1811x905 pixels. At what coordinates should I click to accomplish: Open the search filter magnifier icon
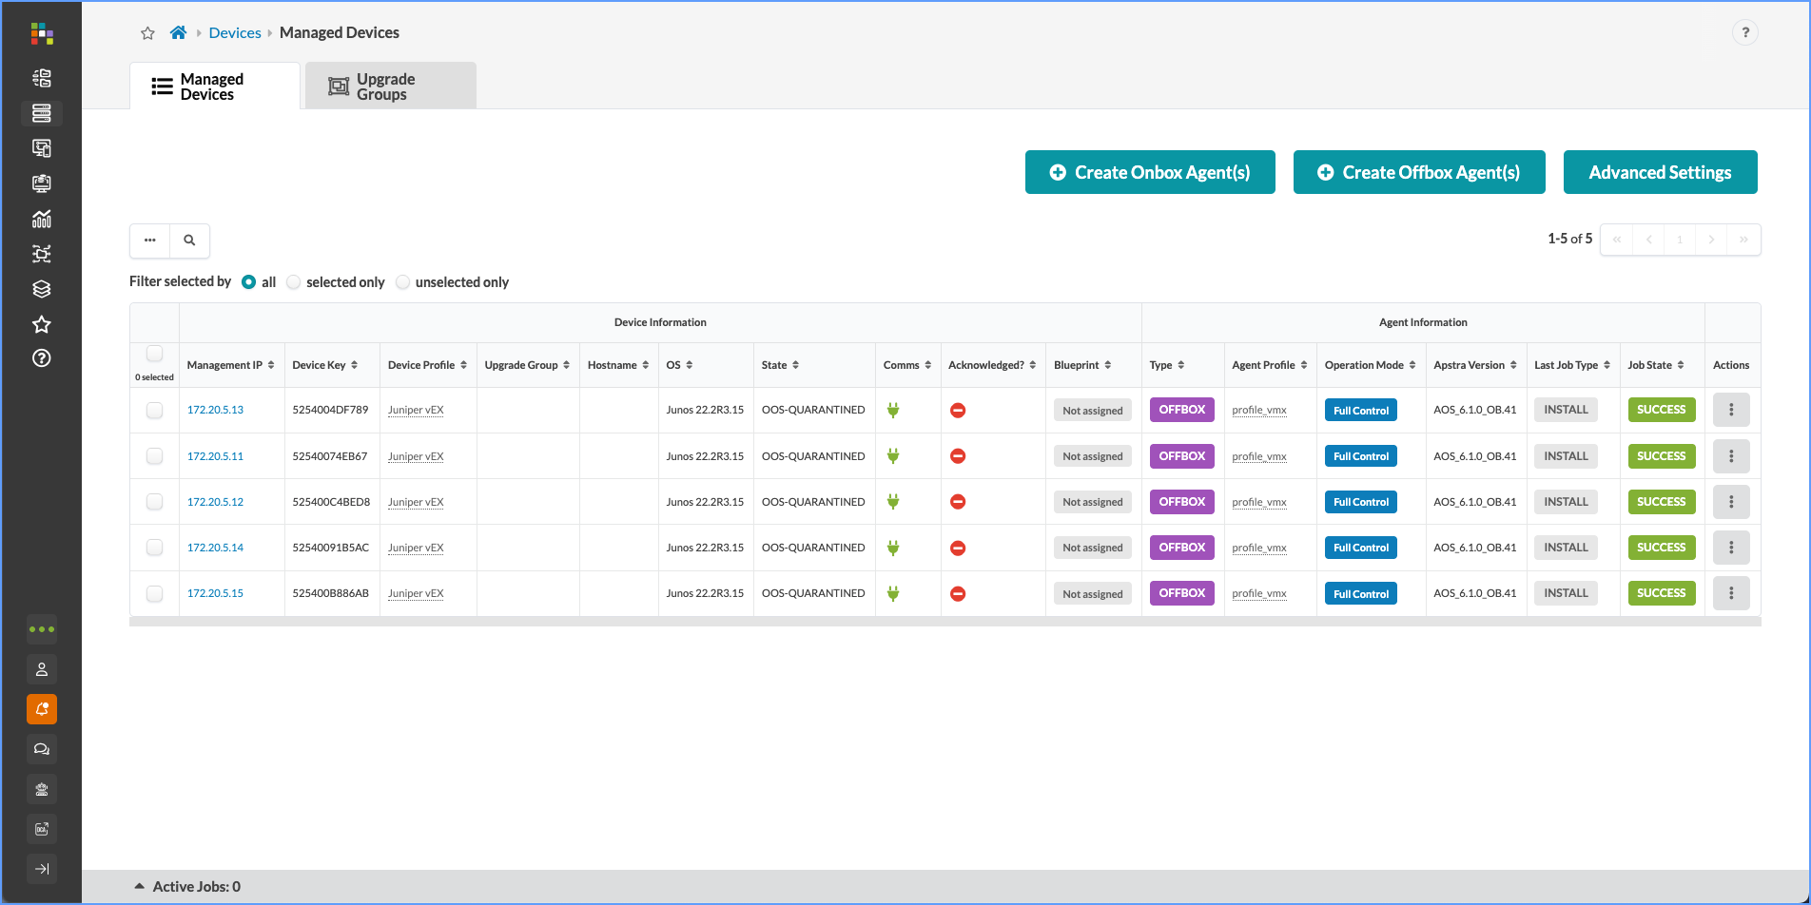point(189,241)
